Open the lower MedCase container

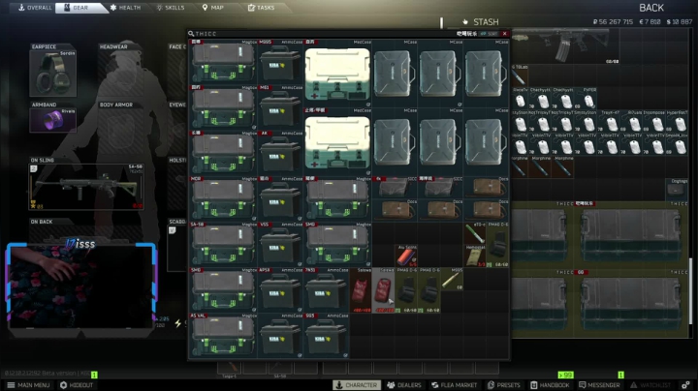[x=337, y=141]
